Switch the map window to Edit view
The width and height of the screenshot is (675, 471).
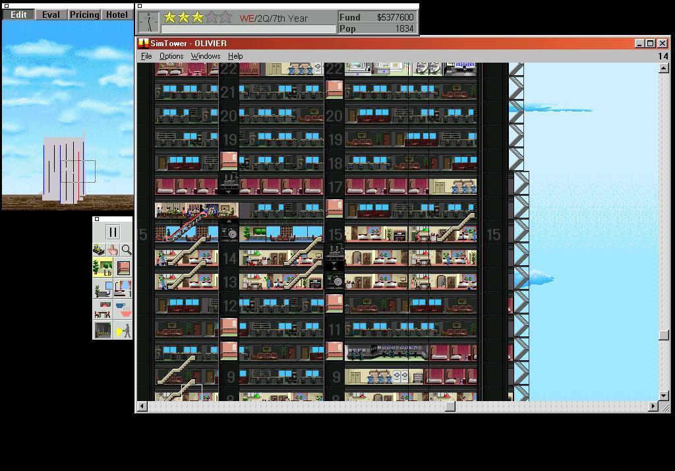click(x=18, y=15)
